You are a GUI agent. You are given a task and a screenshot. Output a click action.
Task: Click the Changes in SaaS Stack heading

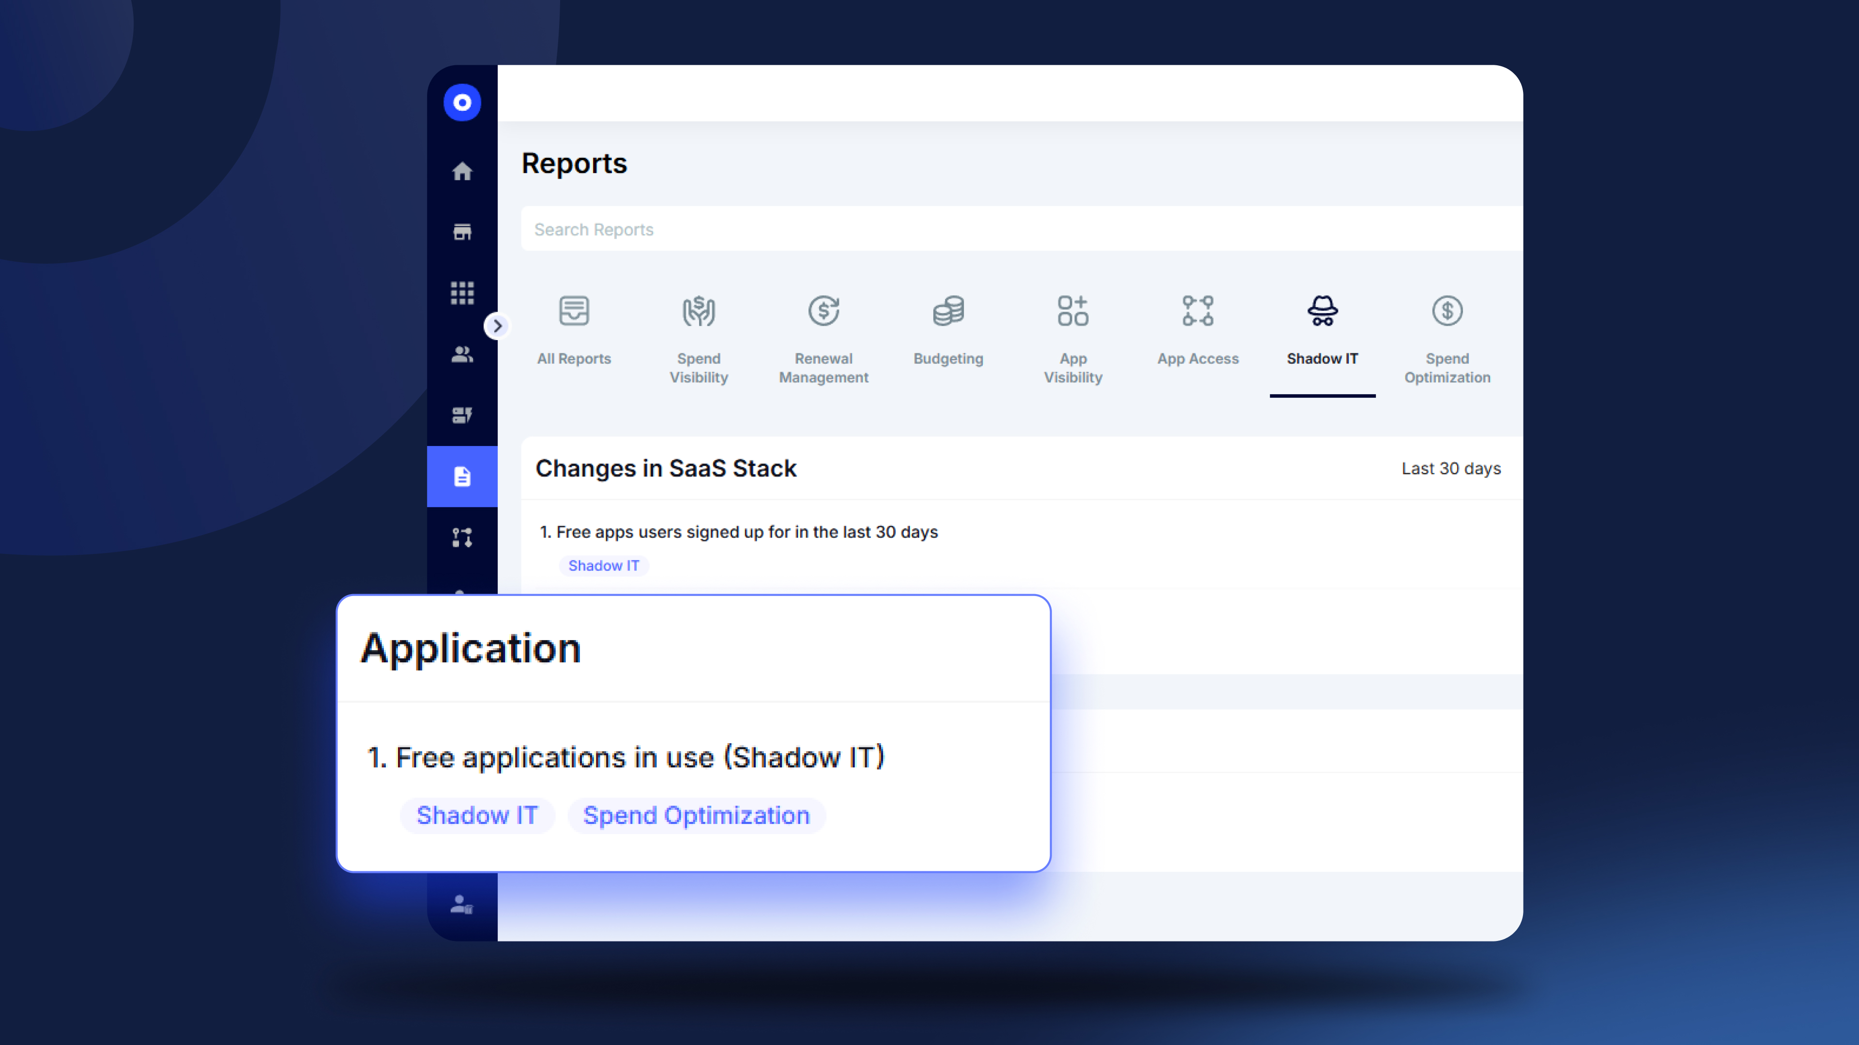tap(665, 469)
